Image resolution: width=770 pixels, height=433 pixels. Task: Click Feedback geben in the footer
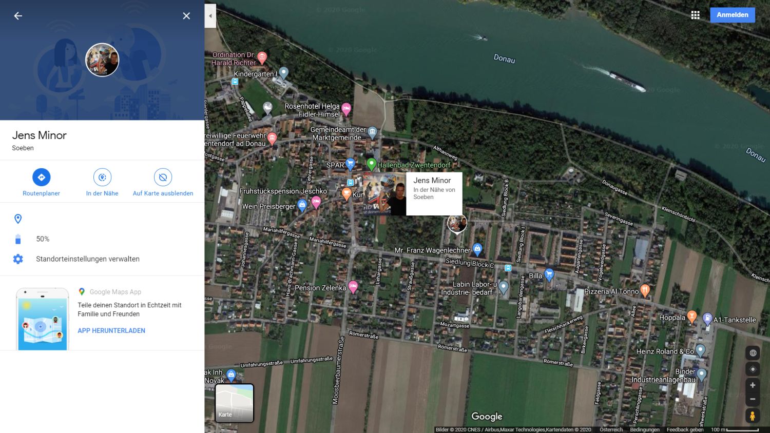point(685,430)
